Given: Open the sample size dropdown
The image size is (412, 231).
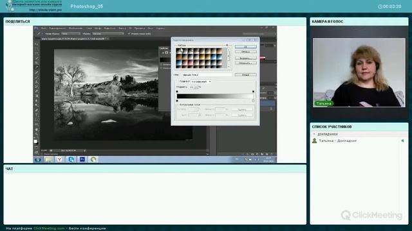Looking at the screenshot, I should tap(71, 34).
